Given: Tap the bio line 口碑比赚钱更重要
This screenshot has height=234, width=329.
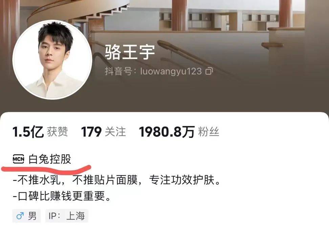Looking at the screenshot, I should click(62, 196).
